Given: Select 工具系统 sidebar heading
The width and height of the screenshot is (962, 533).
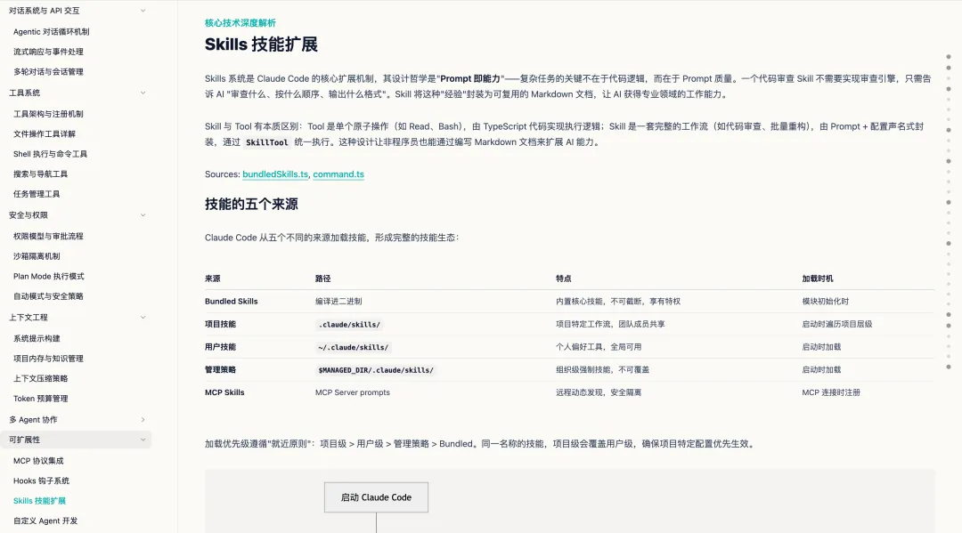Looking at the screenshot, I should [x=25, y=93].
